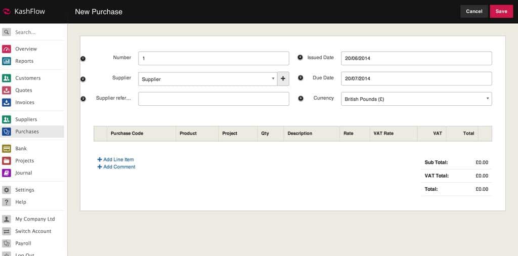
Task: Go to Suppliers in sidebar menu
Action: pos(26,119)
